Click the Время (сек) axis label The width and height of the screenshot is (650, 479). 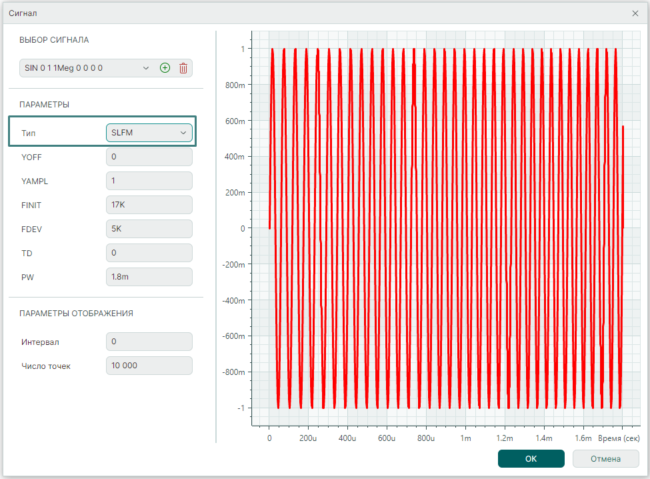618,438
